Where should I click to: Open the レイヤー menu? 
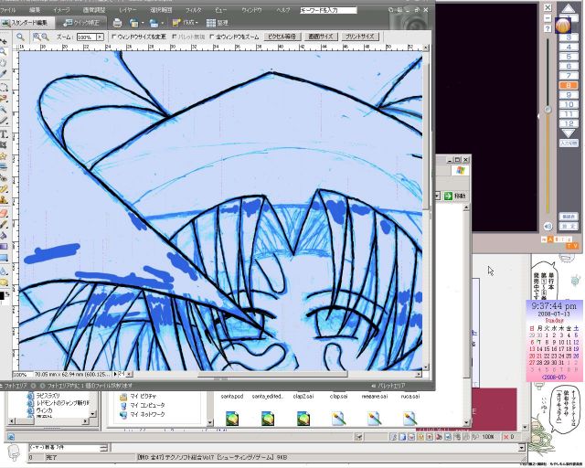[x=128, y=10]
